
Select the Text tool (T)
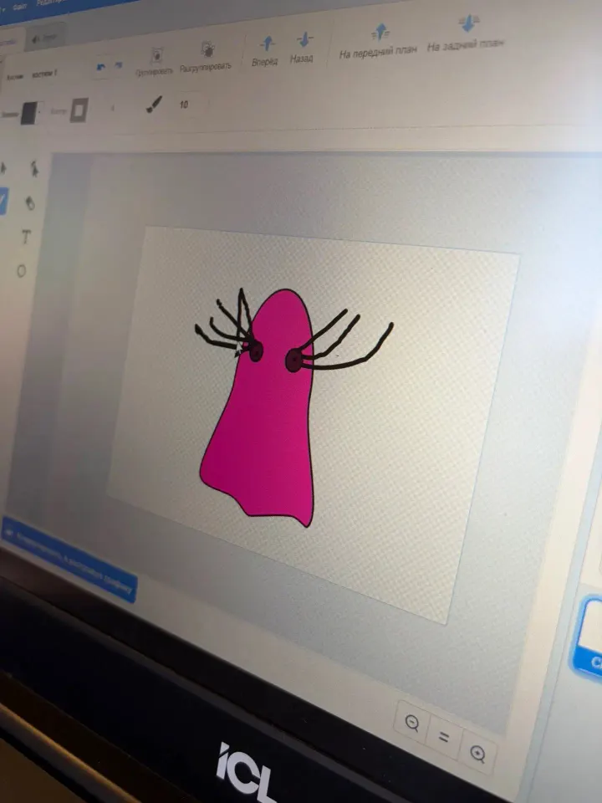[26, 237]
